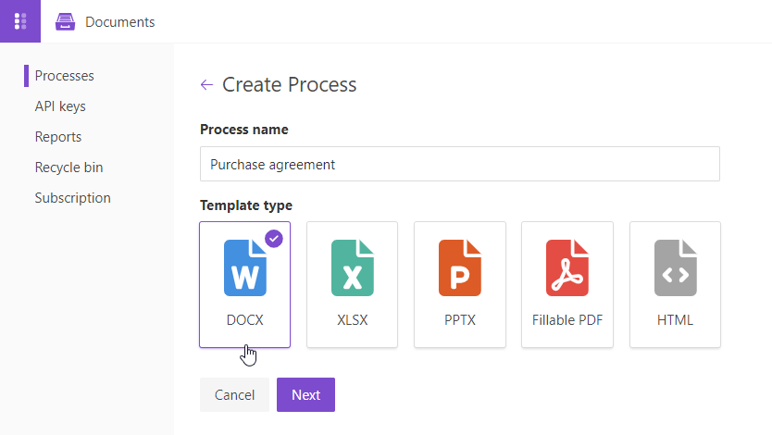Viewport: 772px width, 435px height.
Task: Open the app launcher grid icon
Action: pyautogui.click(x=20, y=21)
